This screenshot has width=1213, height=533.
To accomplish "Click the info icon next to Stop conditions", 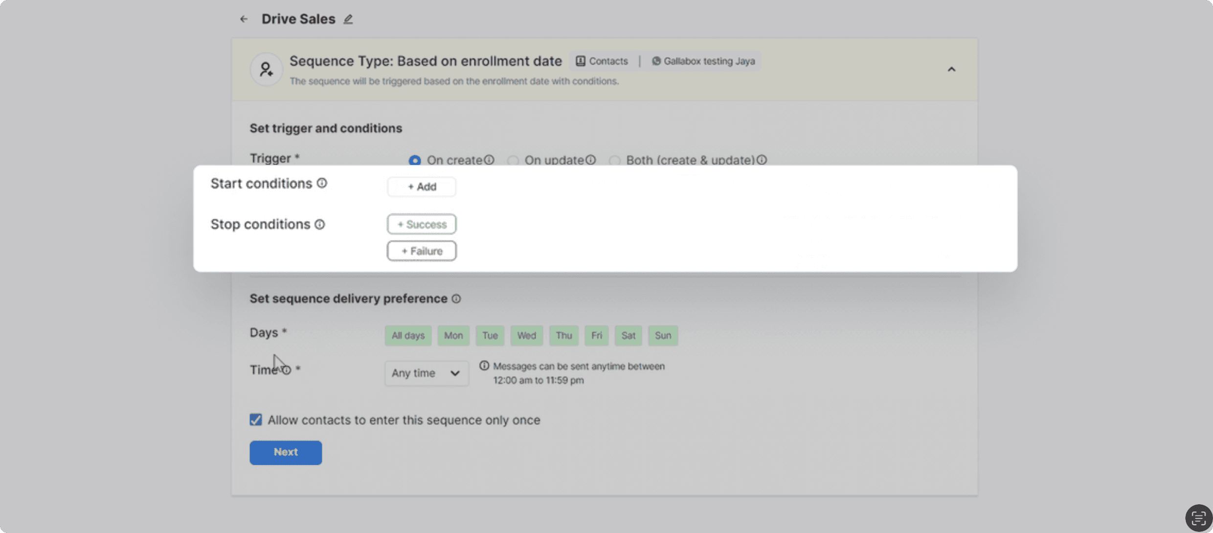I will [x=319, y=224].
